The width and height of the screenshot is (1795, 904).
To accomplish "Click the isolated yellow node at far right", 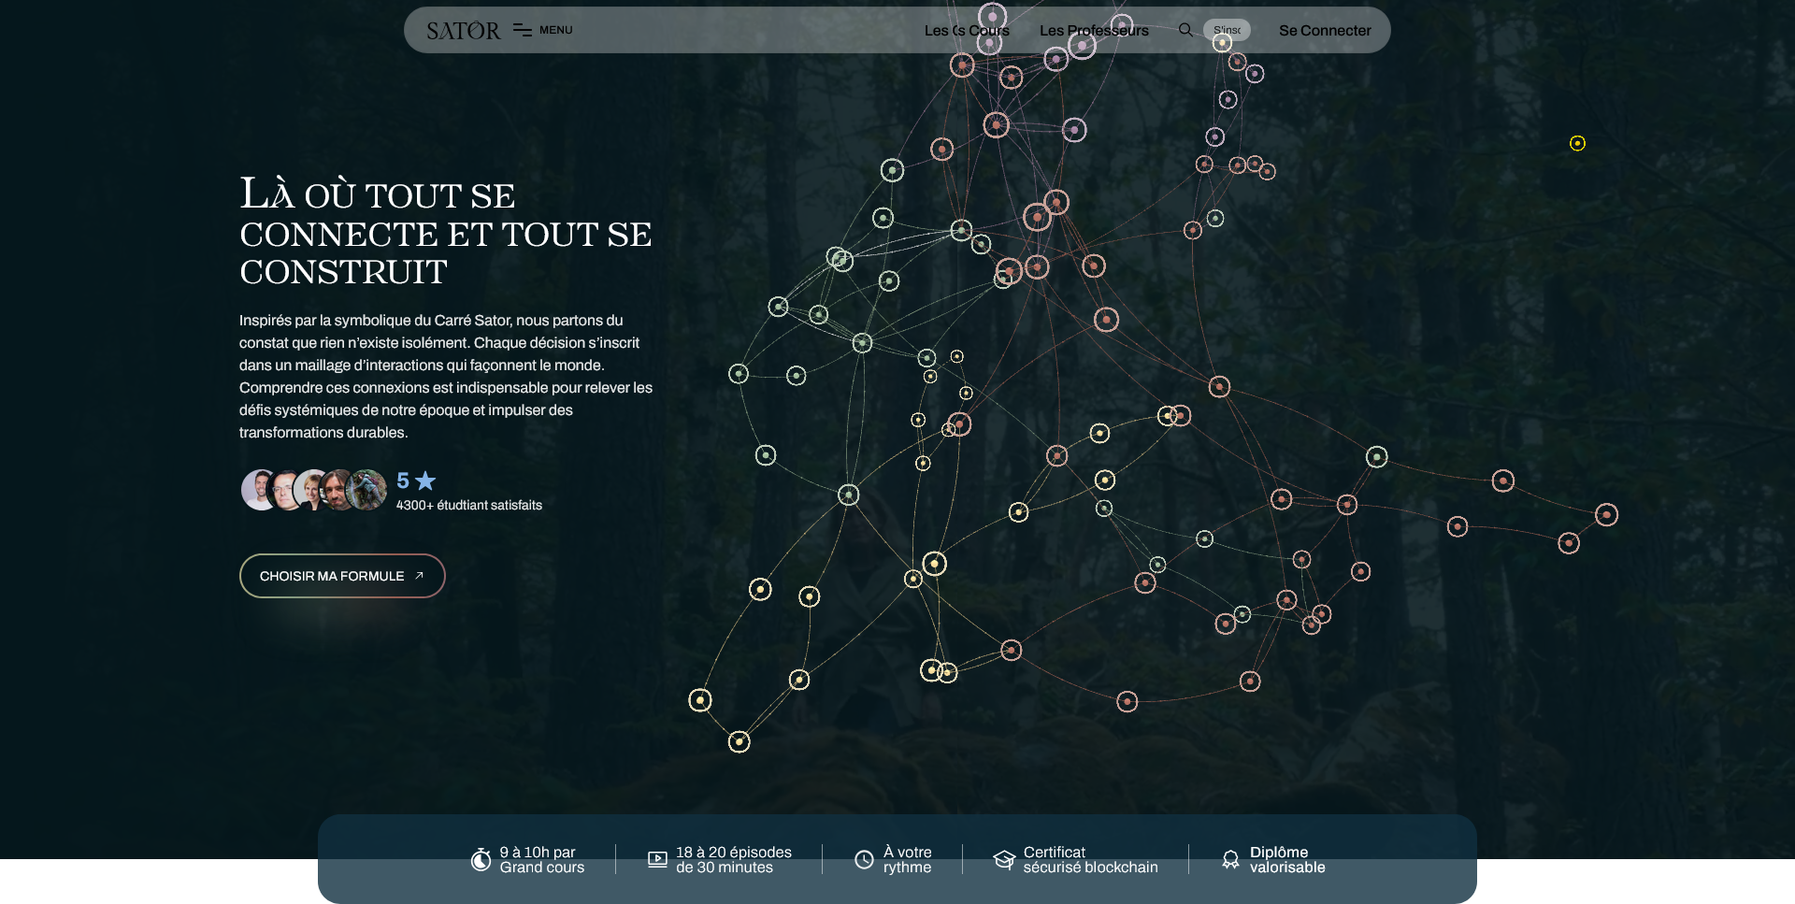I will coord(1577,143).
